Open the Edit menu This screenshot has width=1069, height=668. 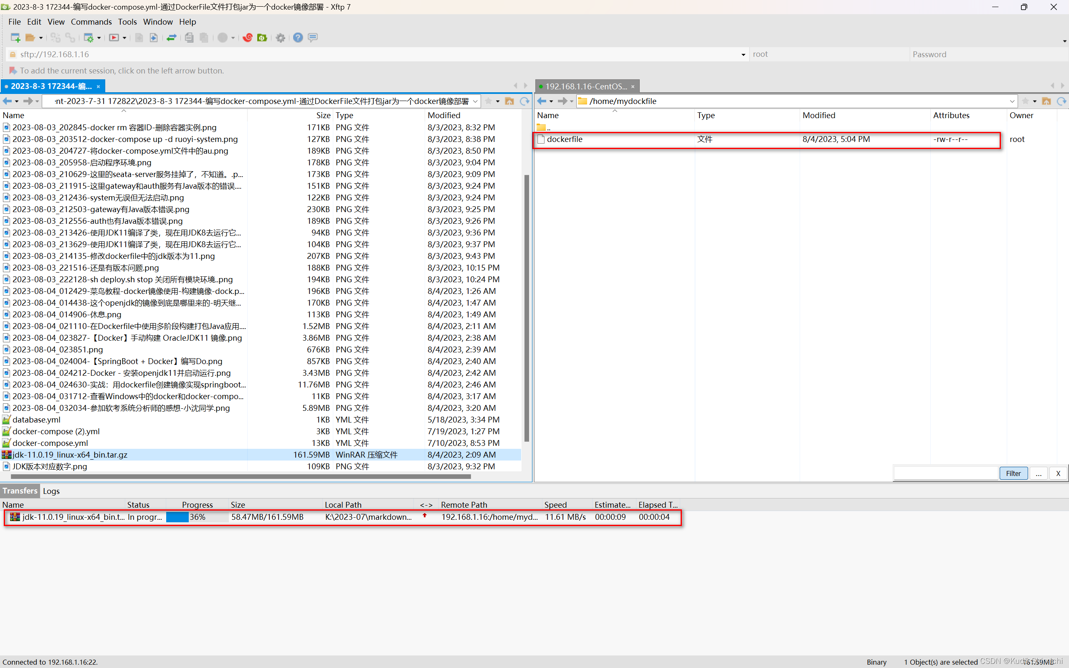click(x=34, y=22)
